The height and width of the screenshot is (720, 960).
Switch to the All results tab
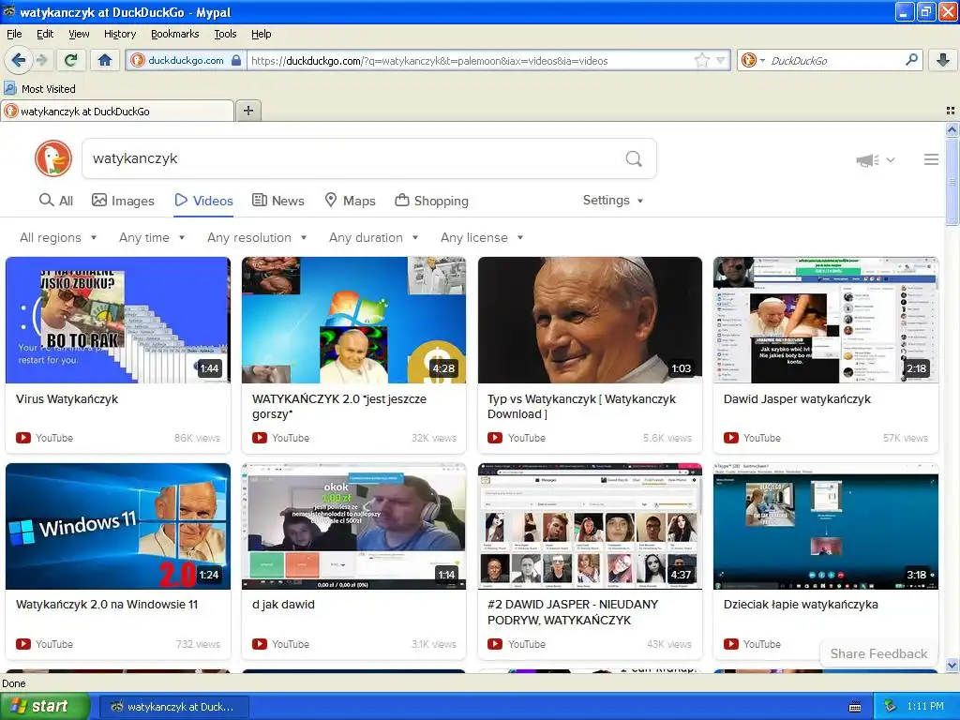pyautogui.click(x=55, y=201)
